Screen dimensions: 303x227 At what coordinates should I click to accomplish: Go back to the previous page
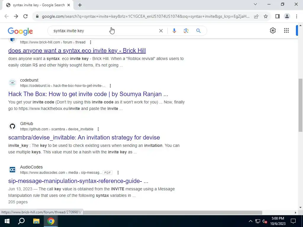7,17
